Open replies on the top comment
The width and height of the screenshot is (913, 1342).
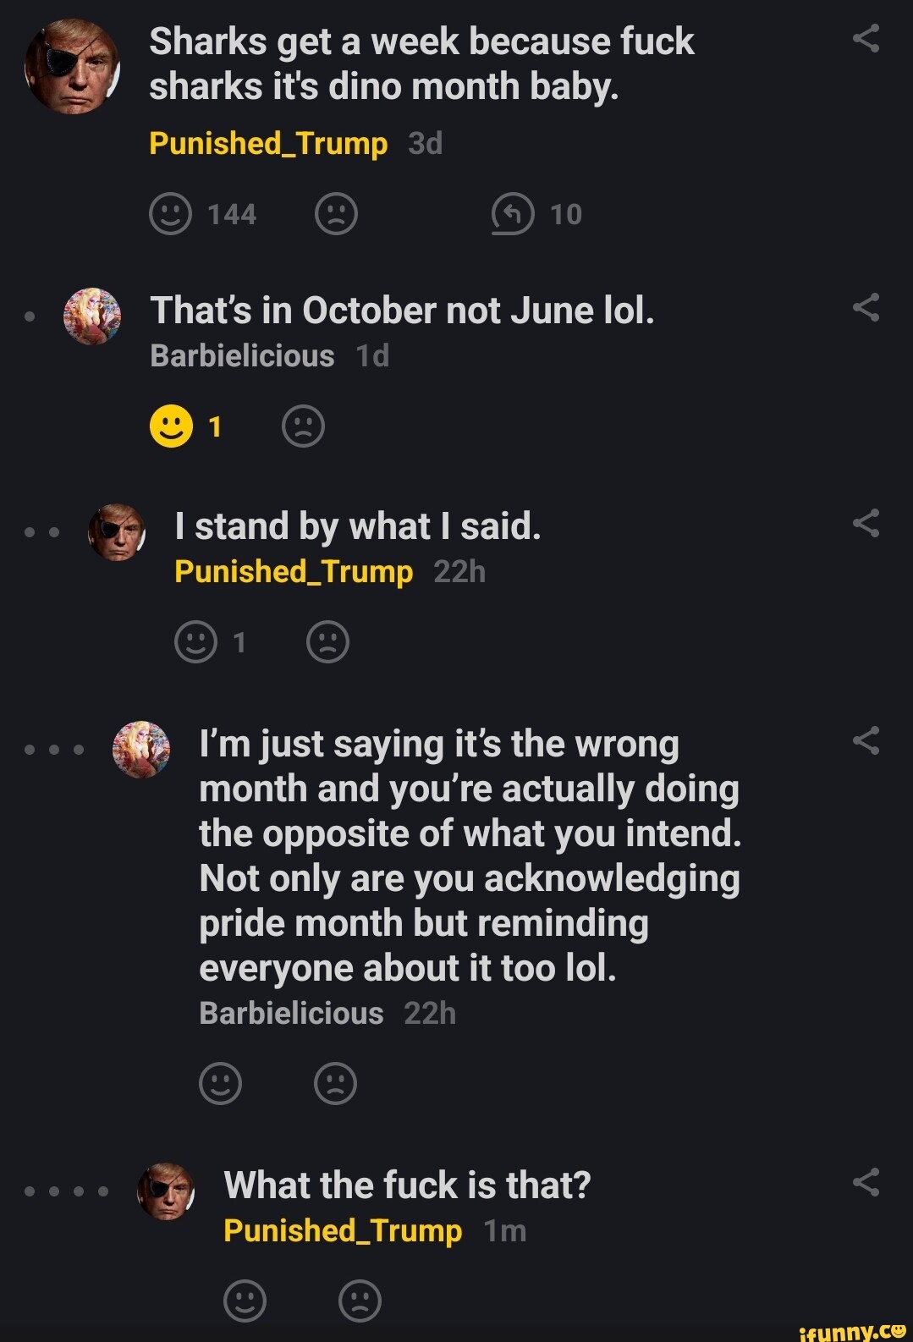point(513,214)
